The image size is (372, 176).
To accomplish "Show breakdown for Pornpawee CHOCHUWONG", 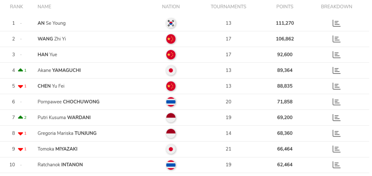I will point(336,102).
